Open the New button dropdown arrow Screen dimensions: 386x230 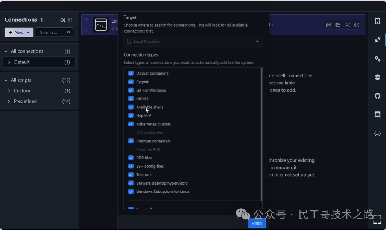click(x=28, y=32)
